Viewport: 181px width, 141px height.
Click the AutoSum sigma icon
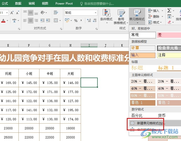pyautogui.click(x=169, y=11)
